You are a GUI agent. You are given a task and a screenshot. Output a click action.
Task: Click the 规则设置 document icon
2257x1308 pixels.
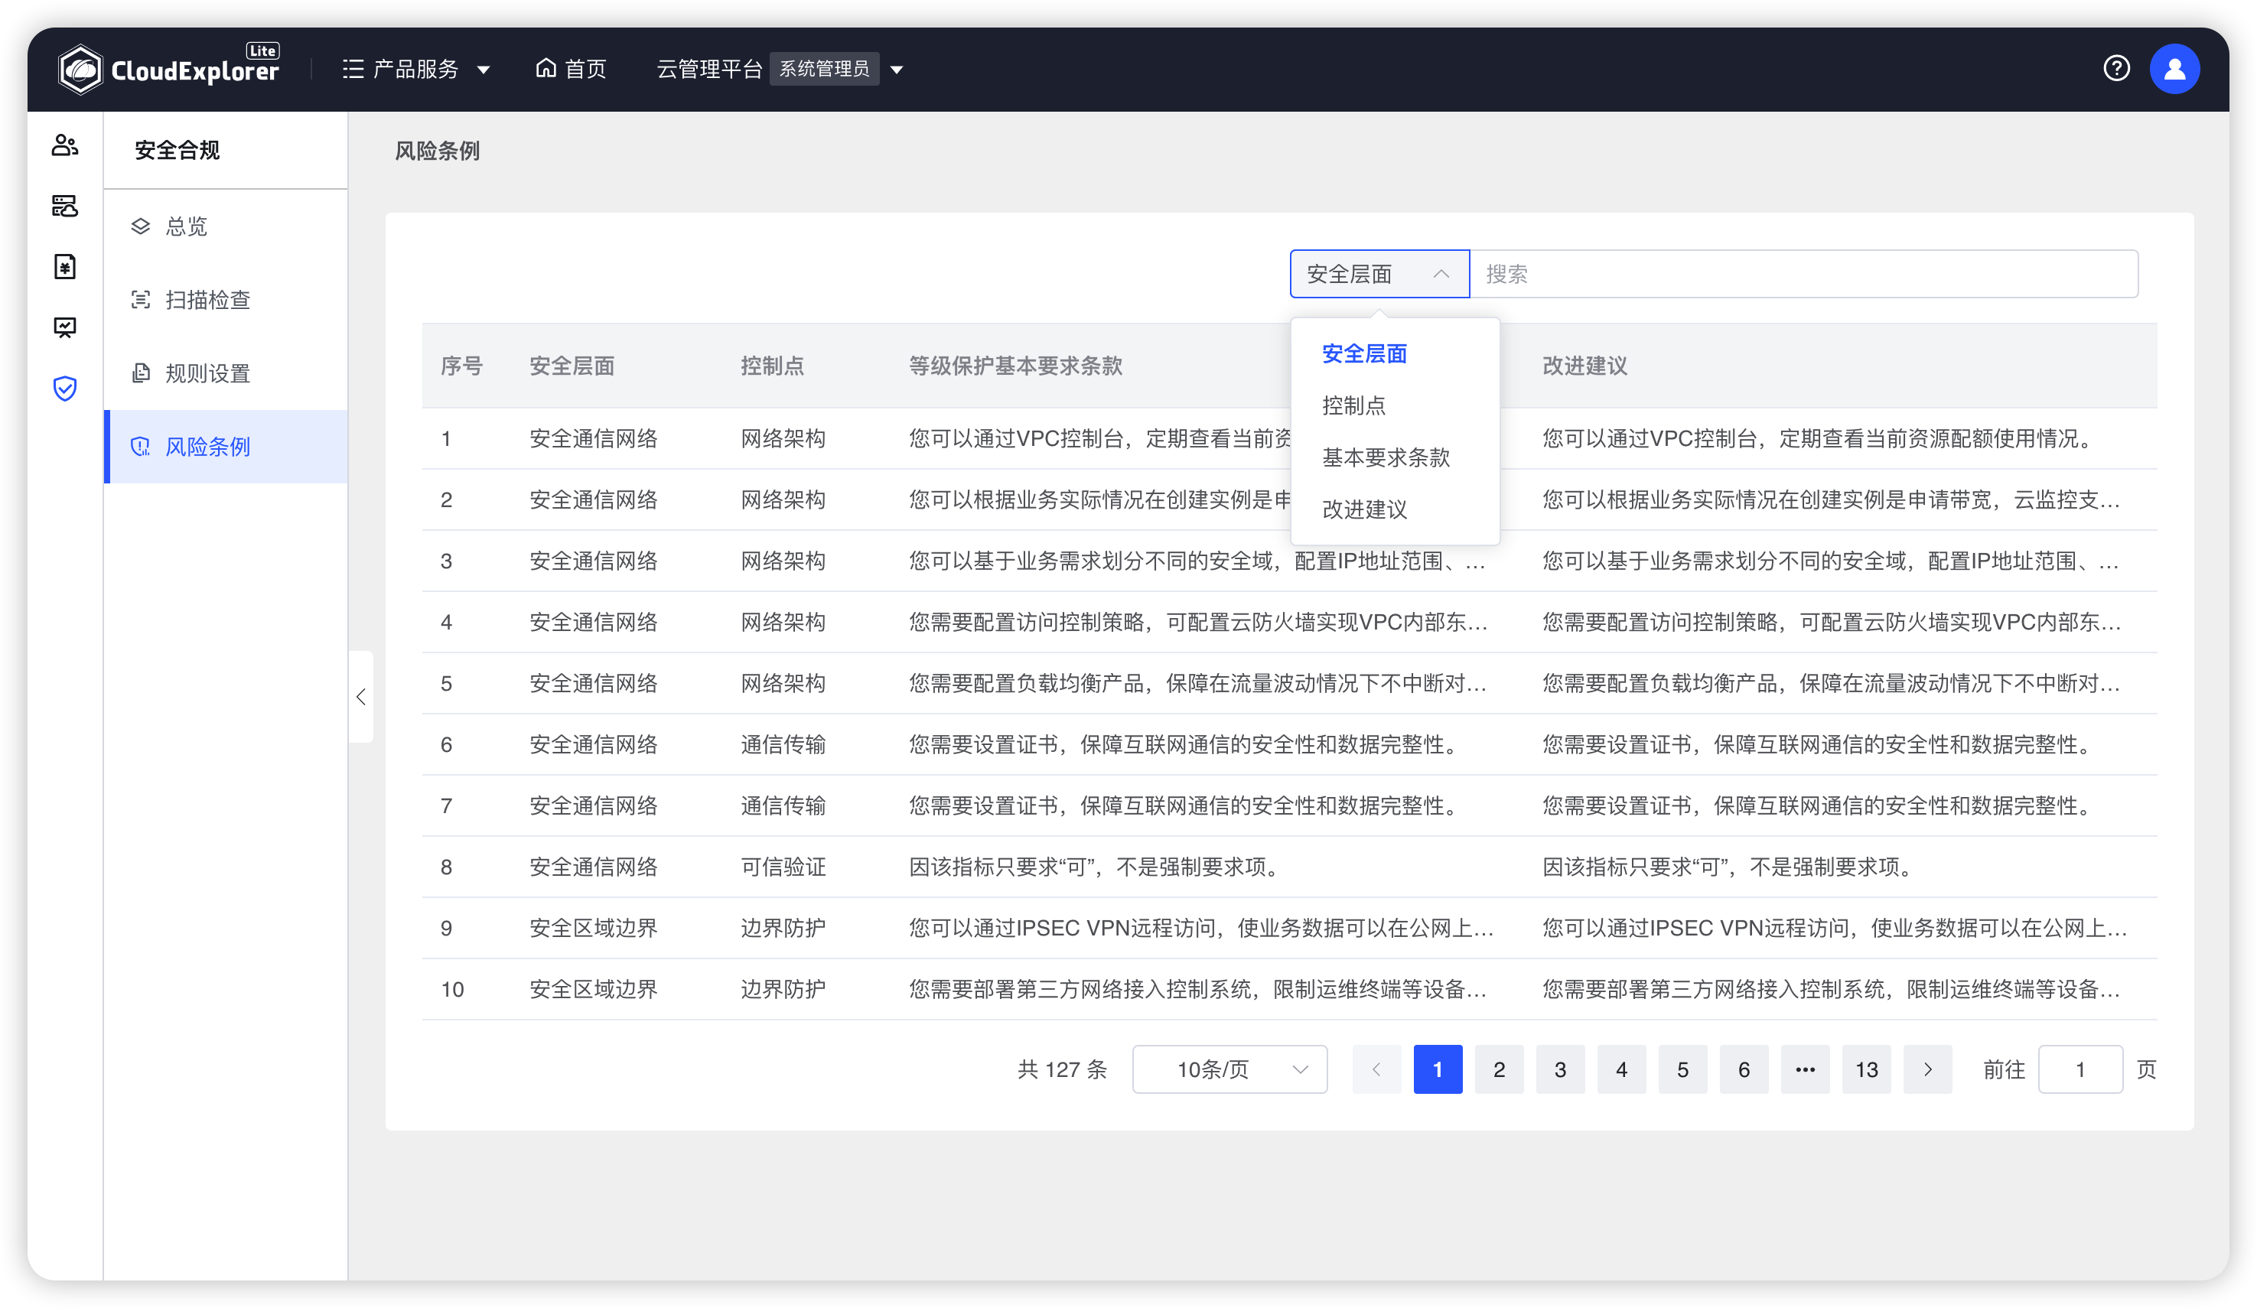pyautogui.click(x=141, y=373)
